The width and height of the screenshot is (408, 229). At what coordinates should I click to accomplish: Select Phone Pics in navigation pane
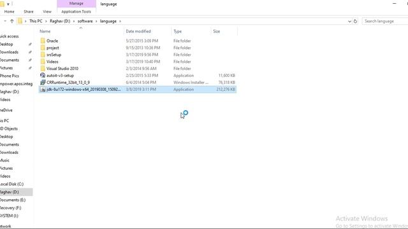click(x=10, y=76)
